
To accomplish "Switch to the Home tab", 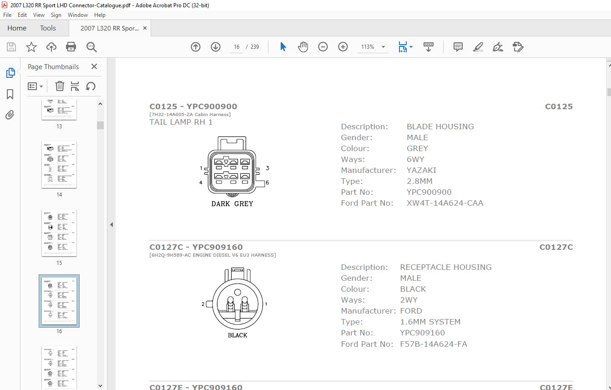I will pyautogui.click(x=17, y=28).
